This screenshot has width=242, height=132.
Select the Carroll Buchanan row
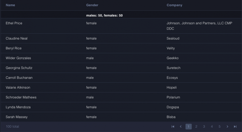121,78
